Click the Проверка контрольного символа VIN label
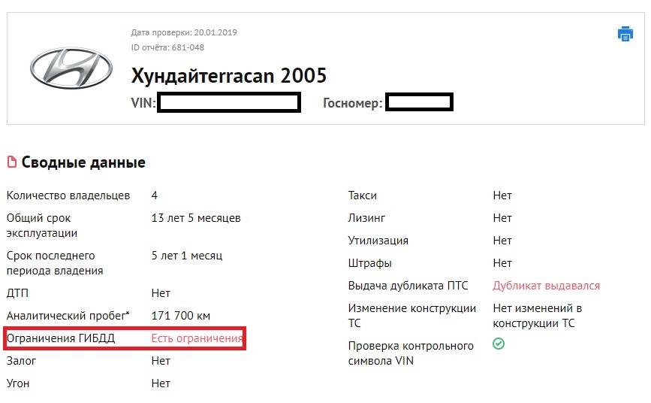The width and height of the screenshot is (651, 403). [411, 353]
